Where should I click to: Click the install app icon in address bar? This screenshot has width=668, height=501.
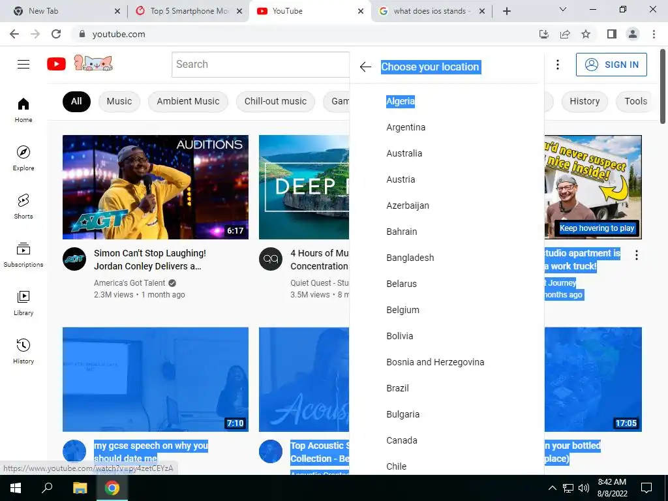pos(544,34)
